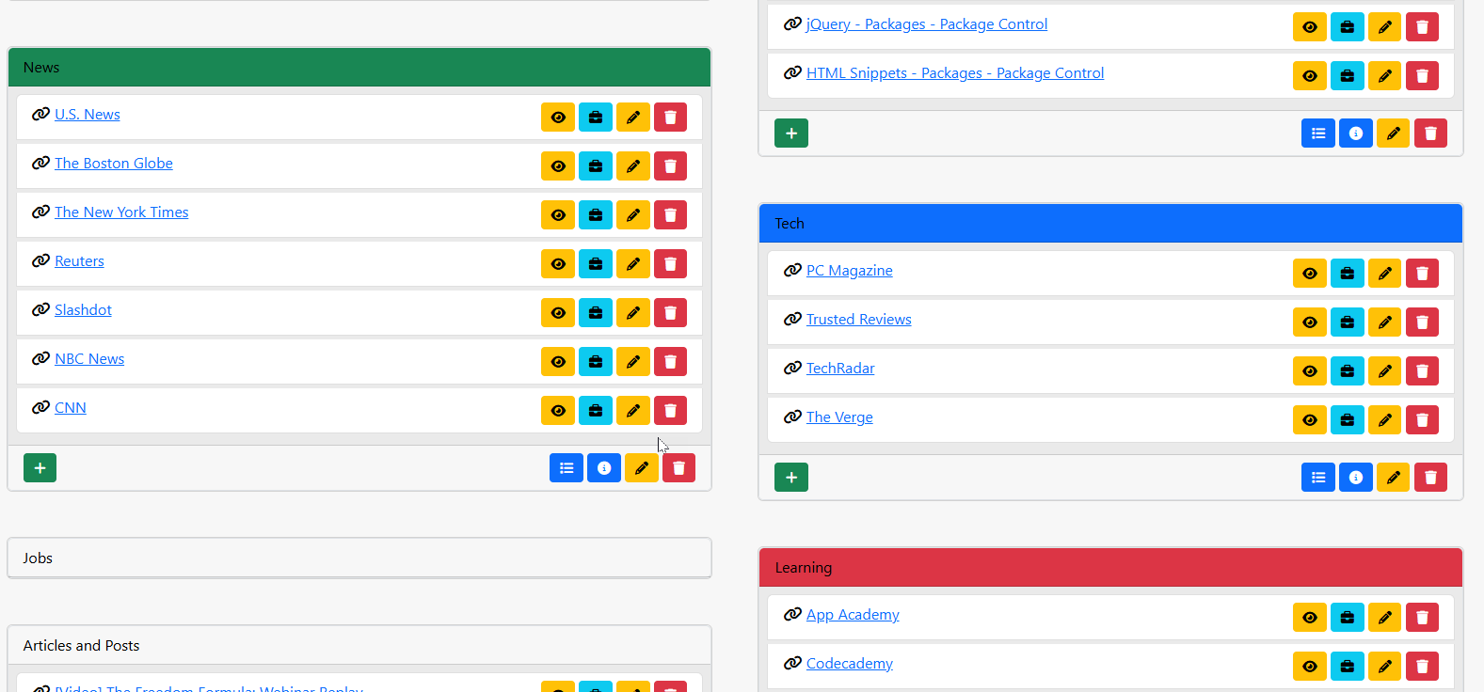Collapse the Learning group header
The height and width of the screenshot is (692, 1484).
(x=1110, y=568)
